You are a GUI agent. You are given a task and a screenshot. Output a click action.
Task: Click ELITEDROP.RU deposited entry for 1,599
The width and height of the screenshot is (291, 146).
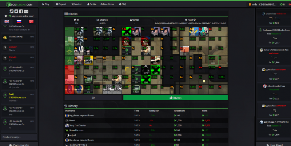click(x=274, y=129)
